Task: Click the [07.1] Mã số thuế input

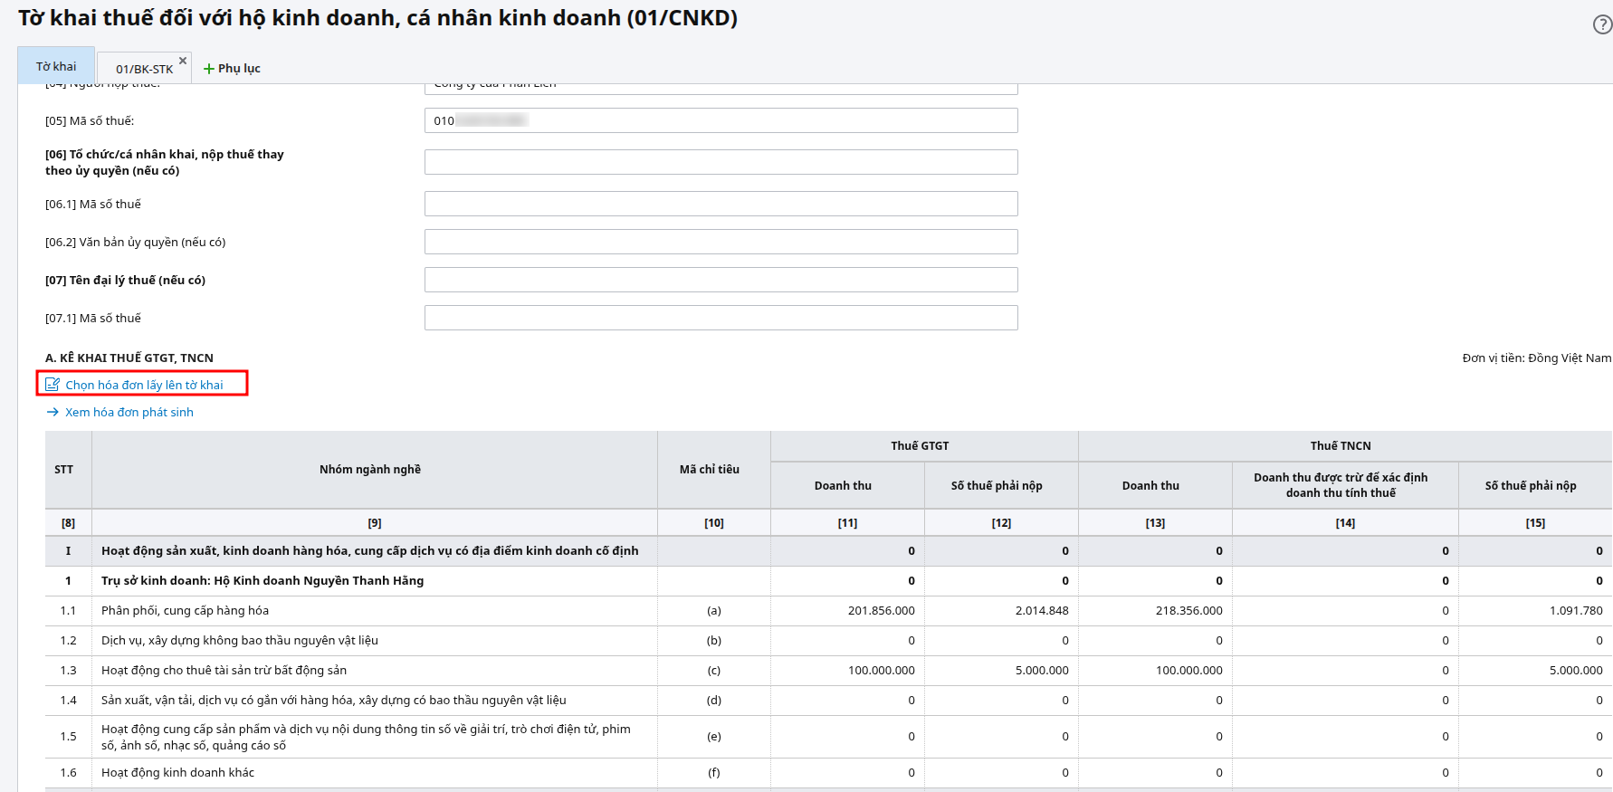Action: coord(721,318)
